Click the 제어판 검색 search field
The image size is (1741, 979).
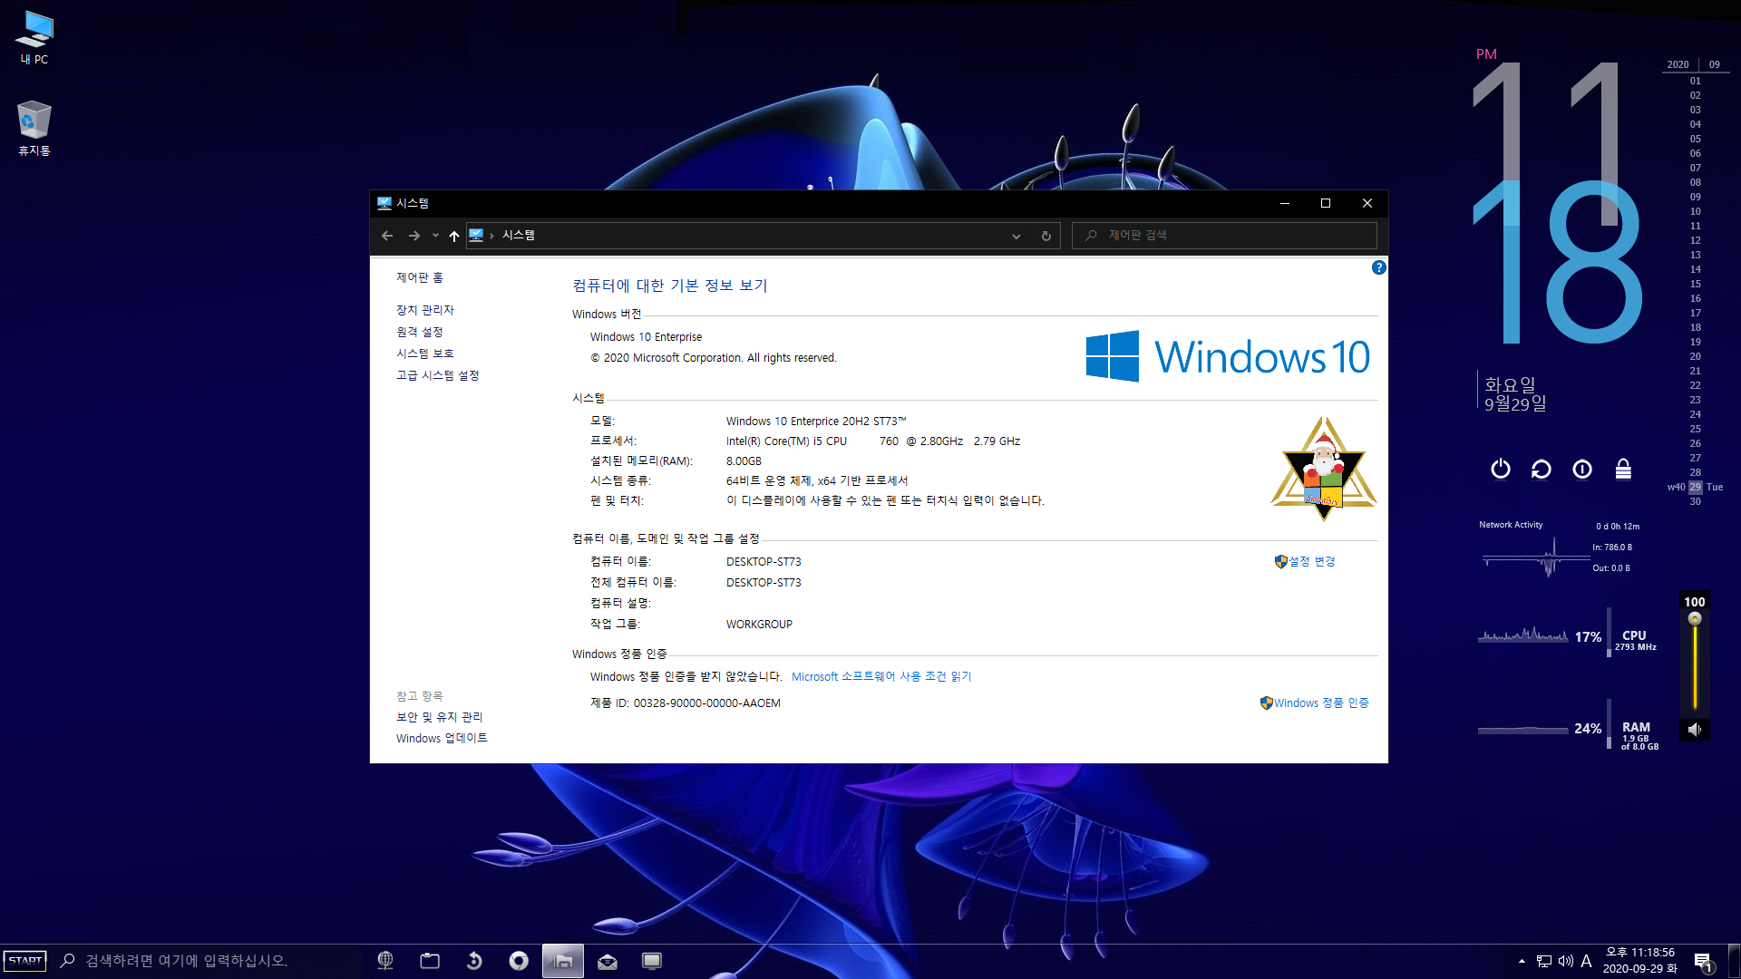[1224, 236]
